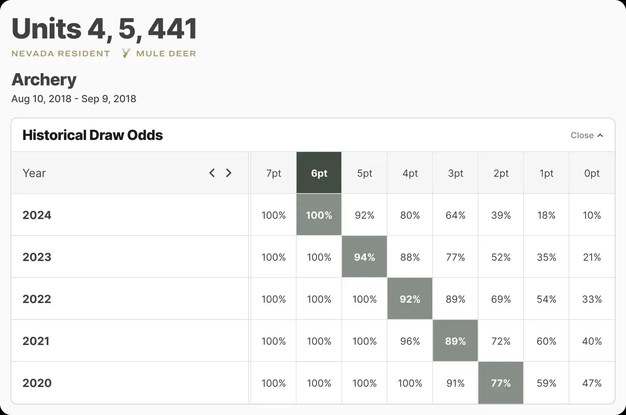
Task: Click the highlighted 94% cell for 2023
Action: 364,257
